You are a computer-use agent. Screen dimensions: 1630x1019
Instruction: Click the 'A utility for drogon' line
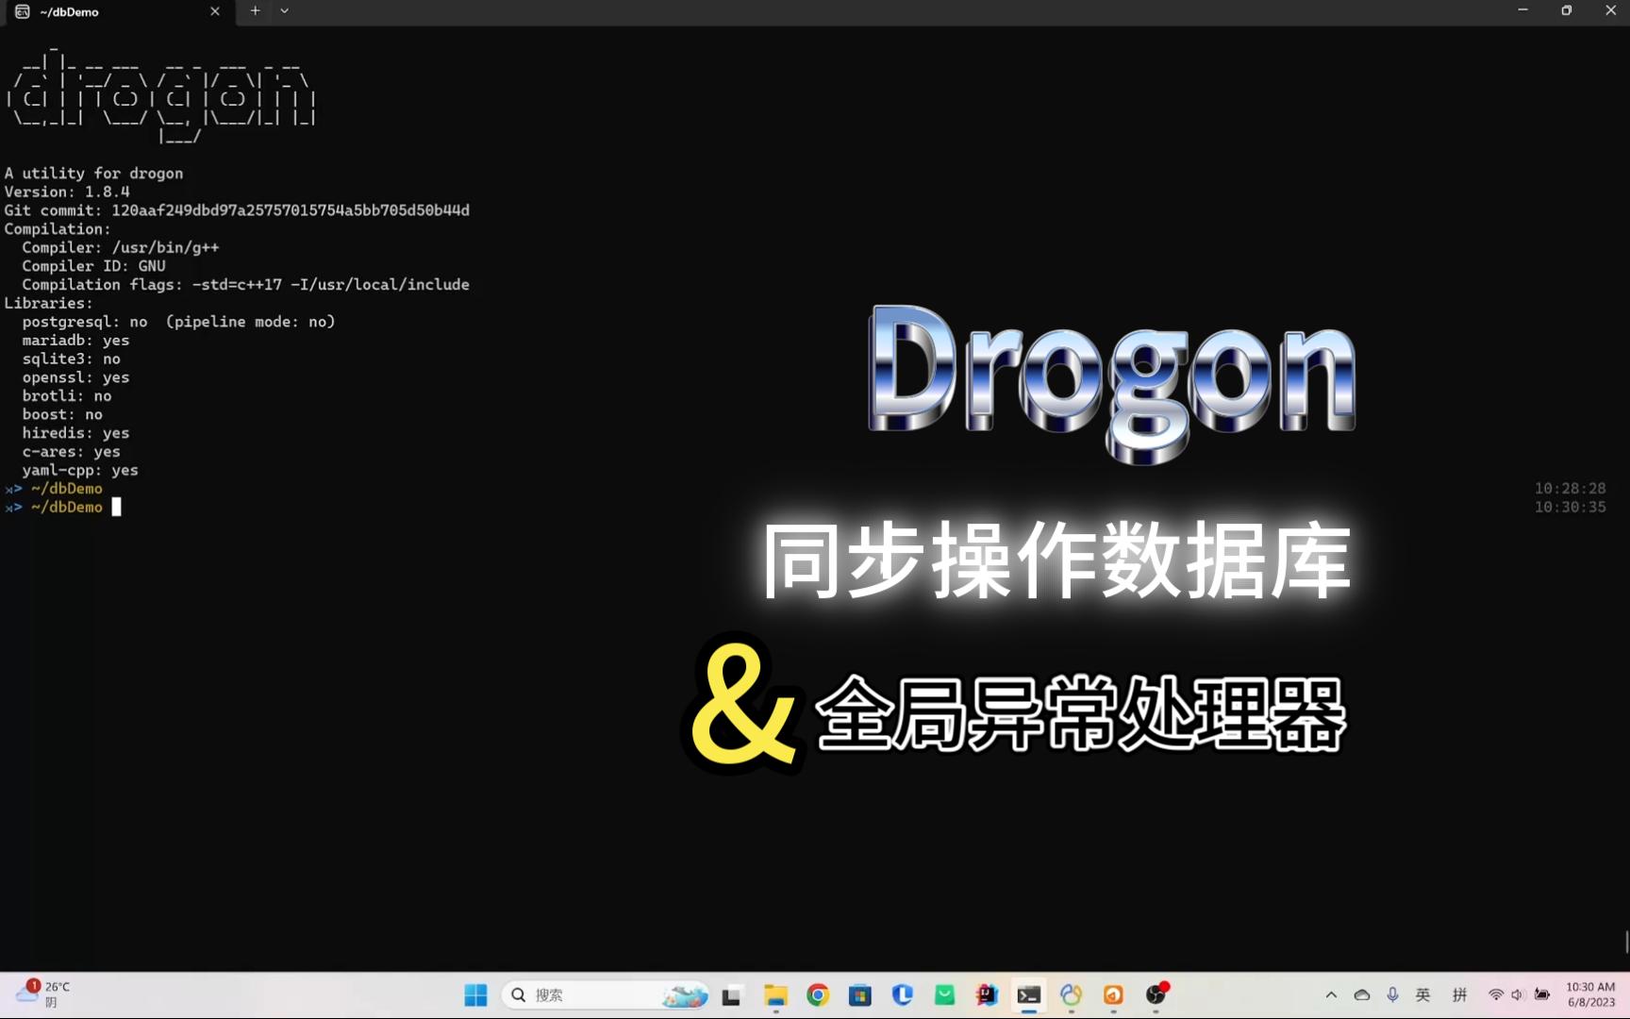pos(93,174)
